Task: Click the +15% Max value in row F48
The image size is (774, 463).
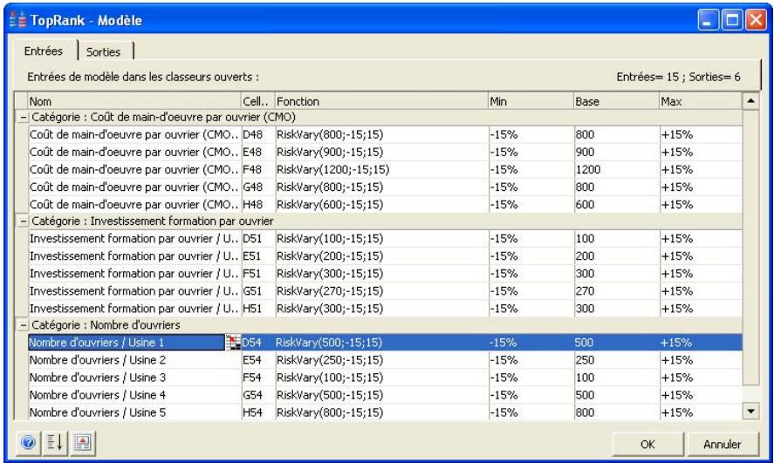Action: coord(677,170)
